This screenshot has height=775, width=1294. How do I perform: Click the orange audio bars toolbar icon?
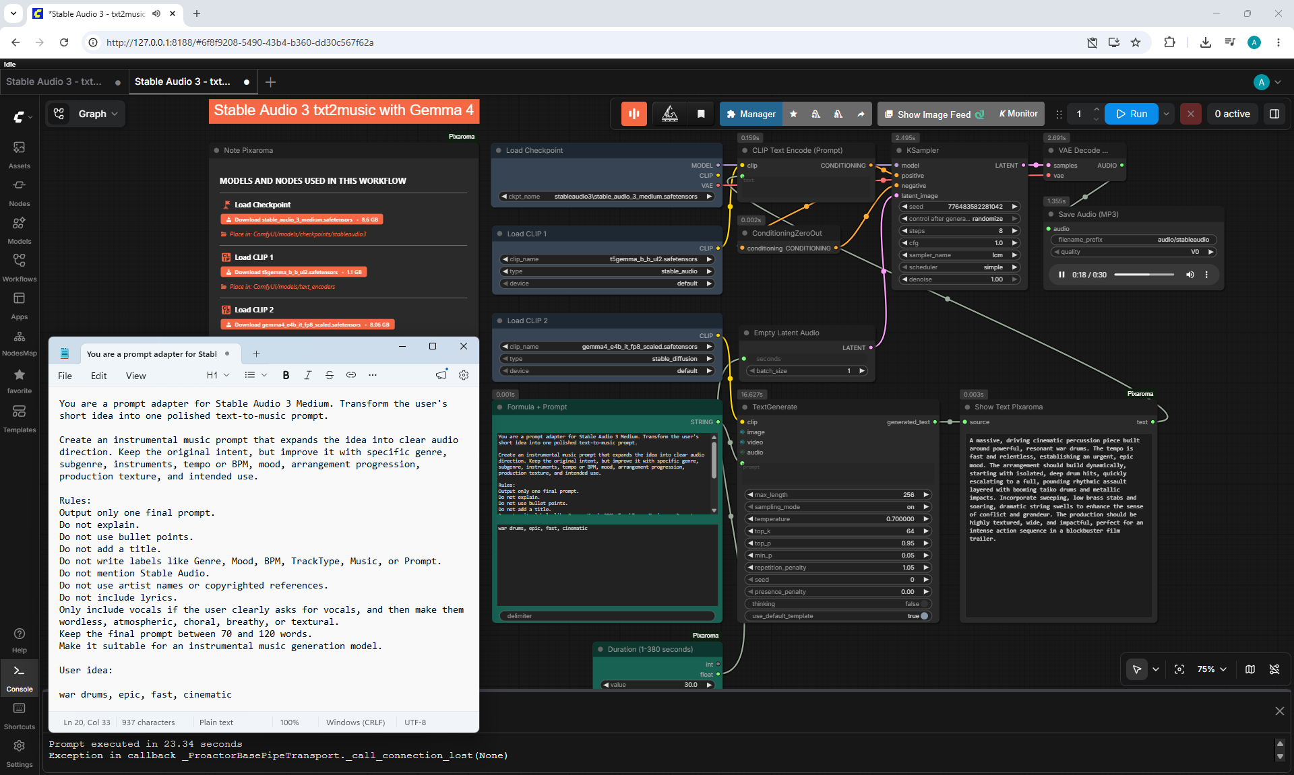point(634,114)
